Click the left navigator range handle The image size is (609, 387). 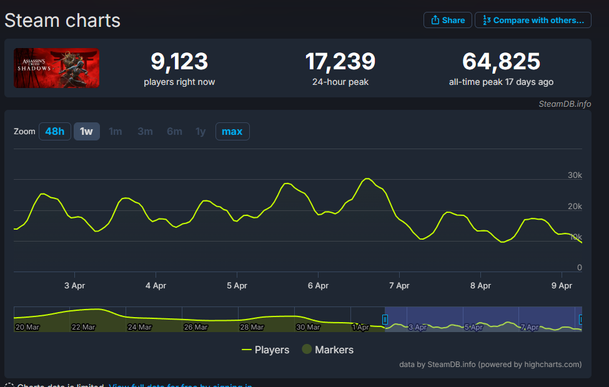click(385, 320)
